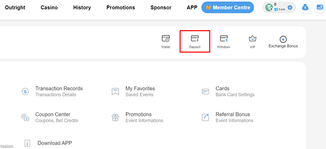Select Promotions in the top navigation
The width and height of the screenshot is (326, 149).
click(x=121, y=7)
